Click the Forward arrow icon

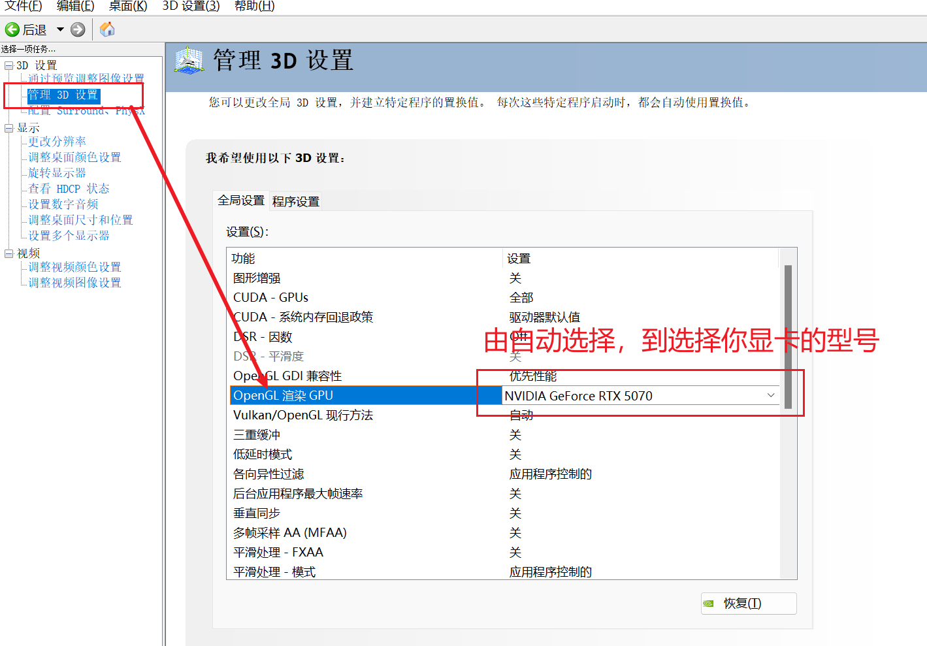pyautogui.click(x=78, y=29)
